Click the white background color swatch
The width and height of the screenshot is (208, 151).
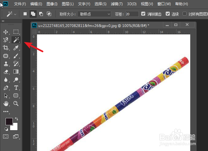point(15,127)
